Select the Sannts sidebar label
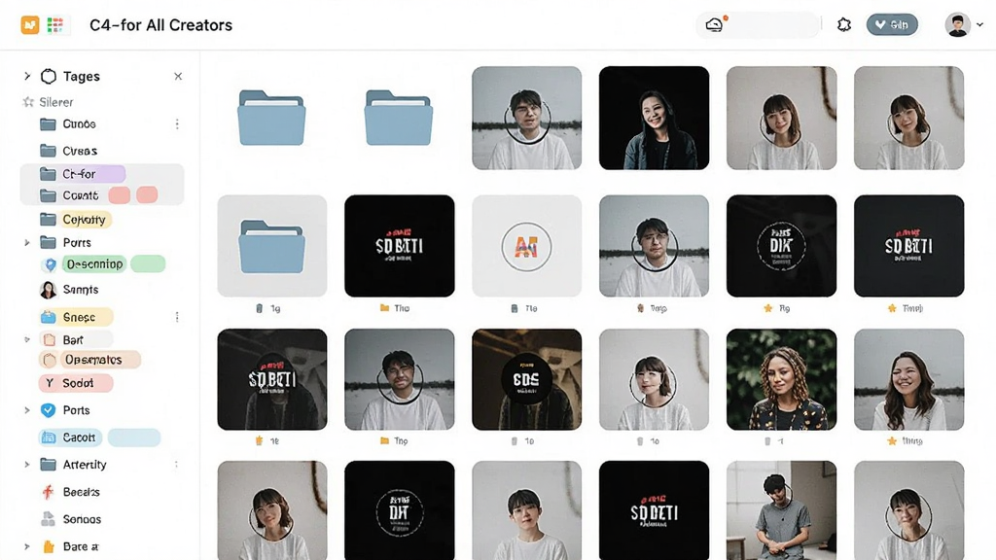 (x=81, y=290)
